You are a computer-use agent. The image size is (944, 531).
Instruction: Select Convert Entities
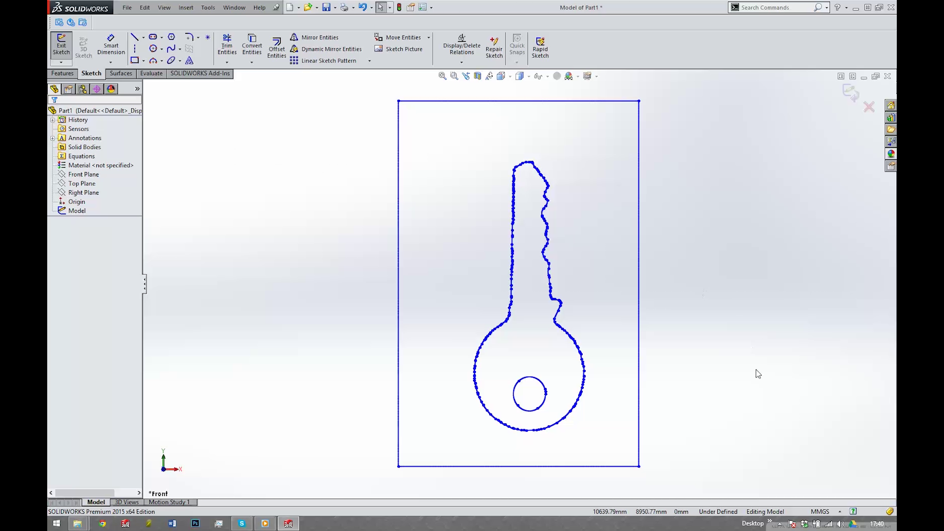(252, 44)
